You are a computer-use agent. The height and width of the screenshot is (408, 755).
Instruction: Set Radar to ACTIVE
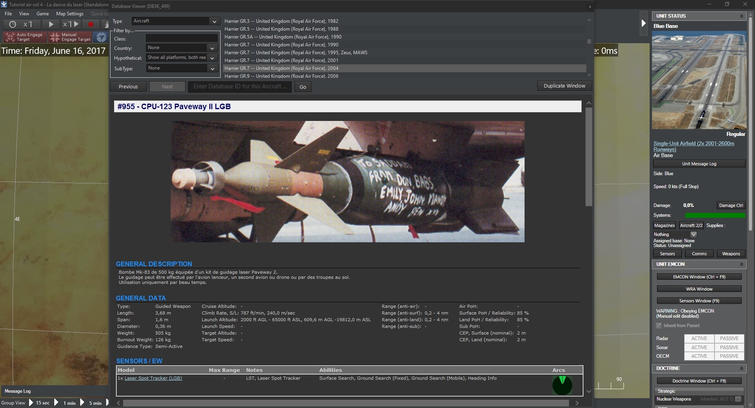(x=699, y=338)
